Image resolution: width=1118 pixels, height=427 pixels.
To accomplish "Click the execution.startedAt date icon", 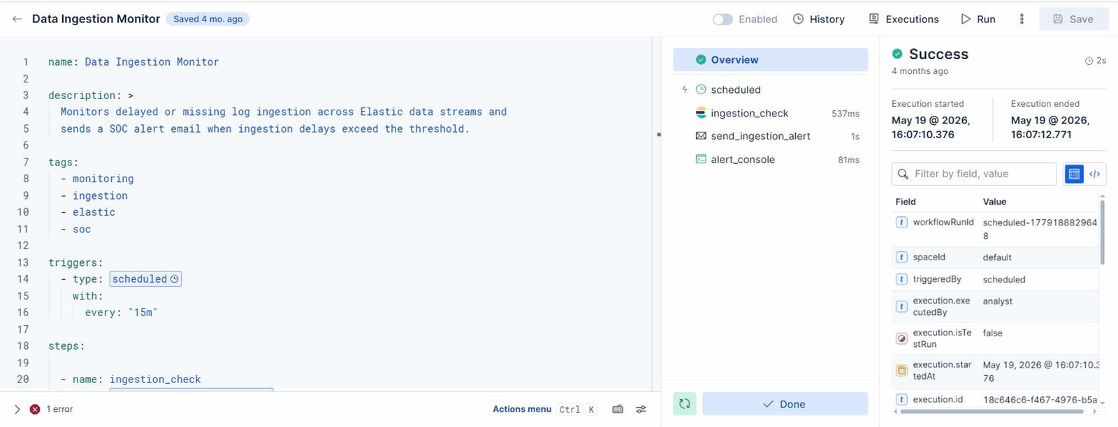I will 901,370.
